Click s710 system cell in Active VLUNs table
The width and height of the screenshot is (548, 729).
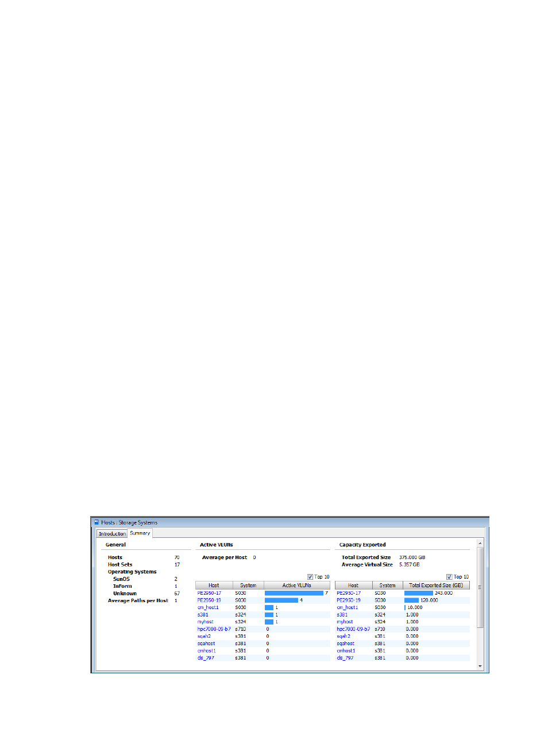pos(241,629)
